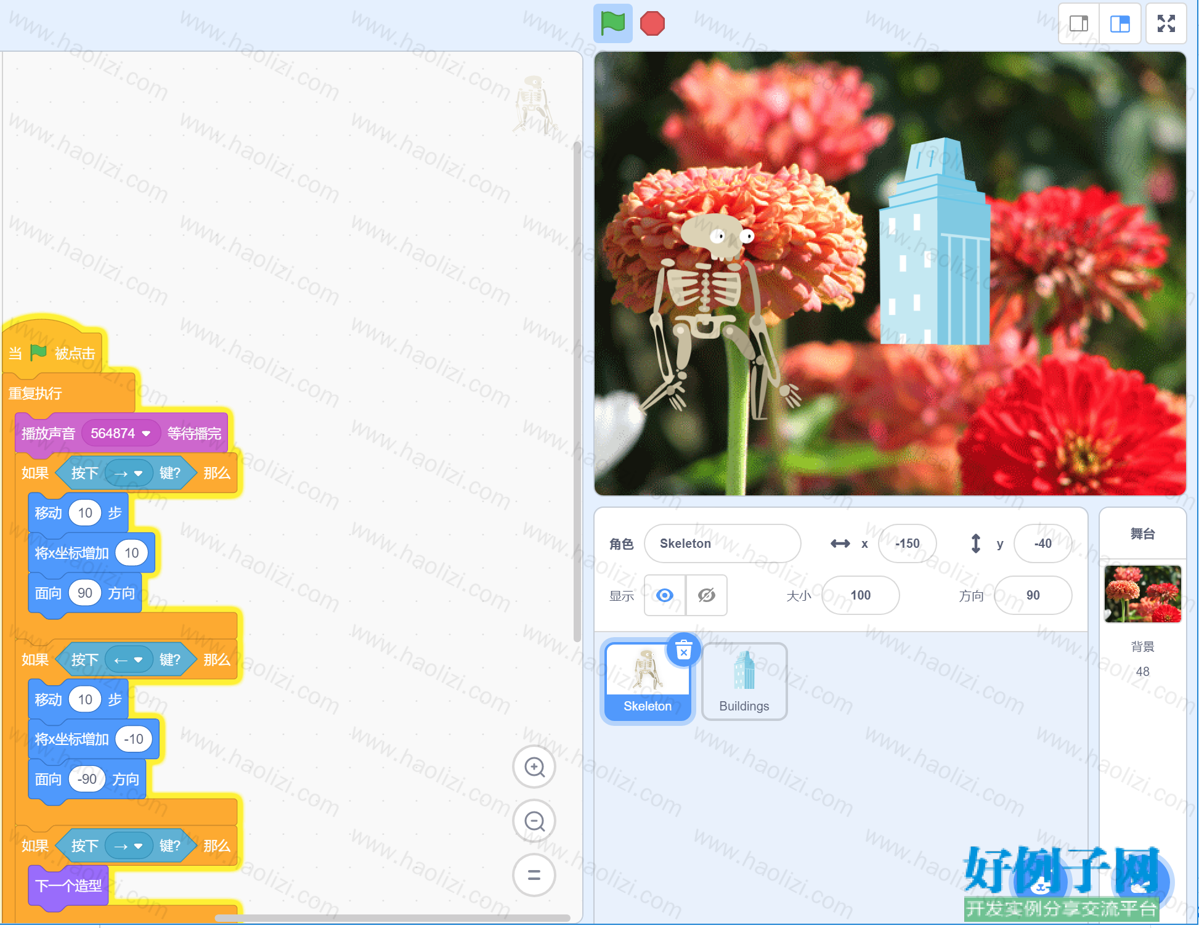
Task: Edit the y coordinate field -40
Action: click(1043, 543)
